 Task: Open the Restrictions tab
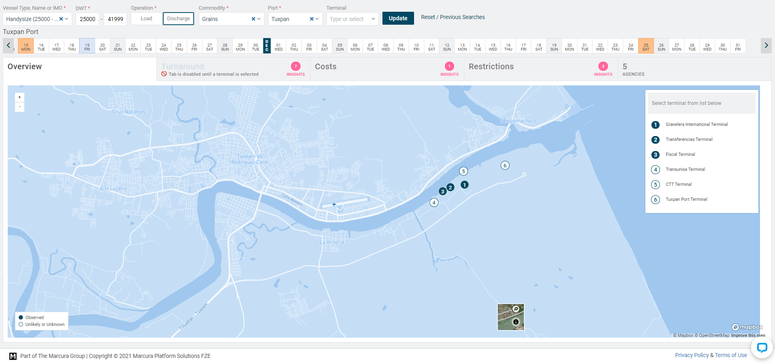(x=491, y=66)
